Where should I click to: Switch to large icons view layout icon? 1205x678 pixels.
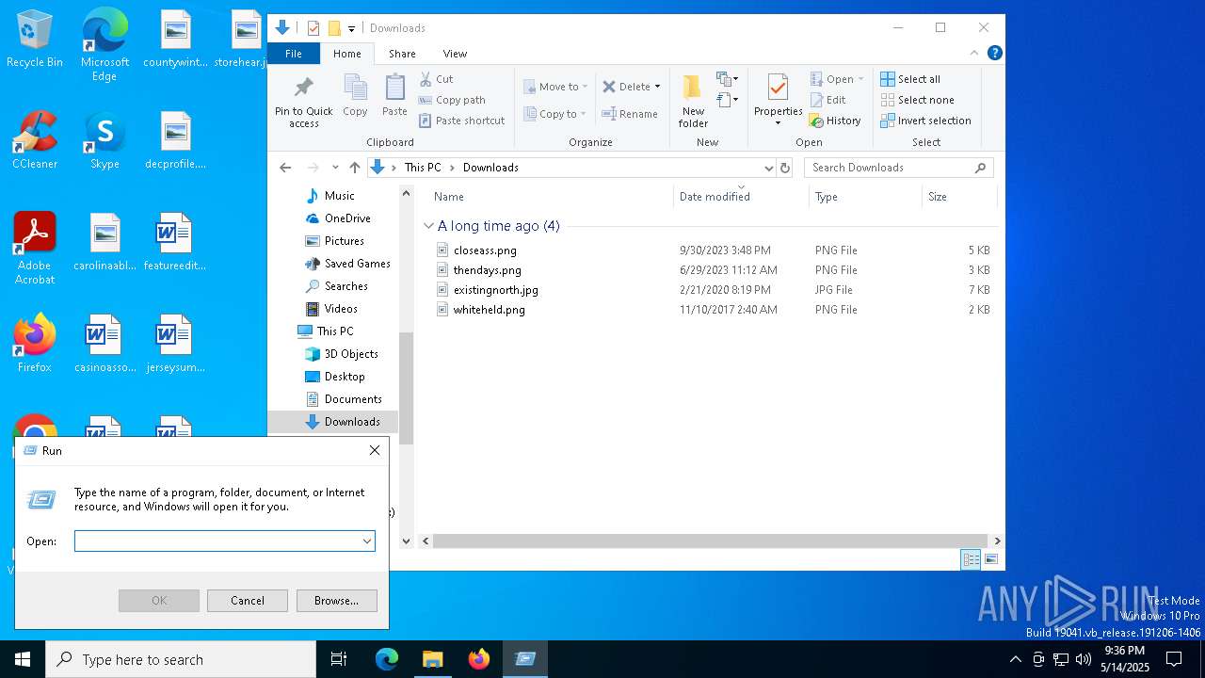[x=991, y=559]
